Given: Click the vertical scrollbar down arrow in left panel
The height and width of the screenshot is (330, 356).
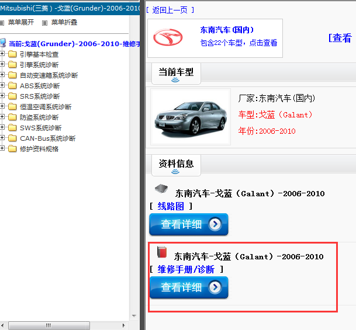Looking at the screenshot, I should click(134, 316).
